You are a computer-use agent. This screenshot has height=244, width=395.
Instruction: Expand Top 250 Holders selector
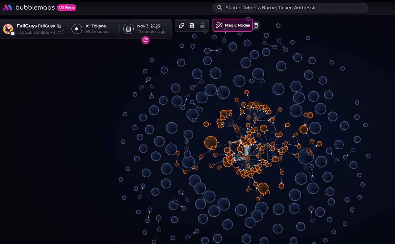pos(40,32)
